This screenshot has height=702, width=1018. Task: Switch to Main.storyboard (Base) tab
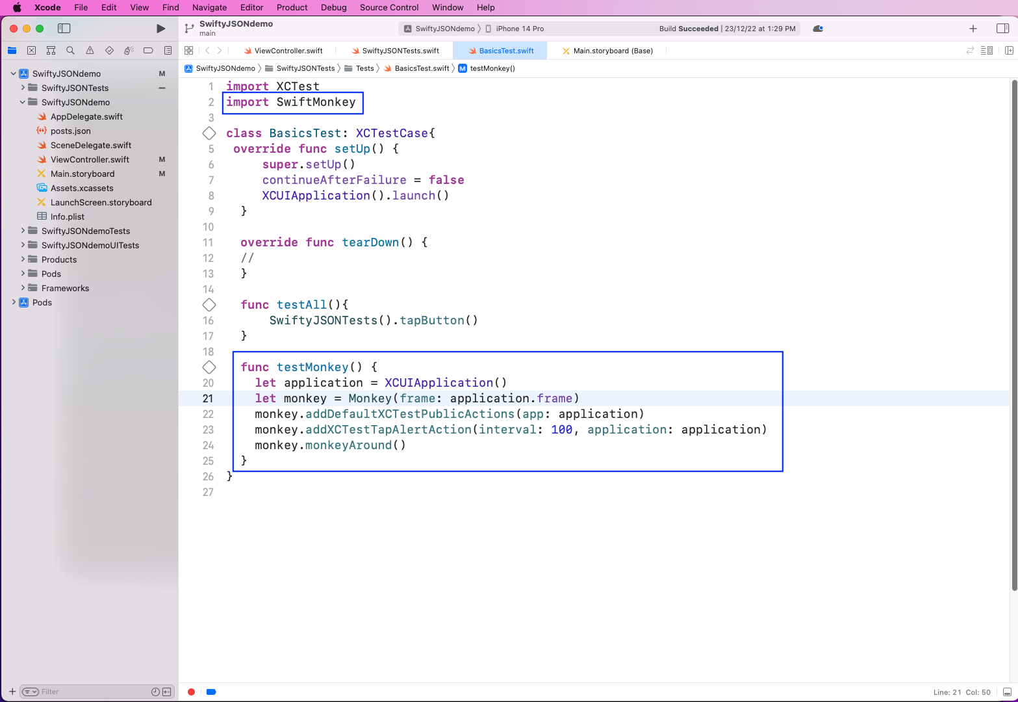[x=607, y=51]
